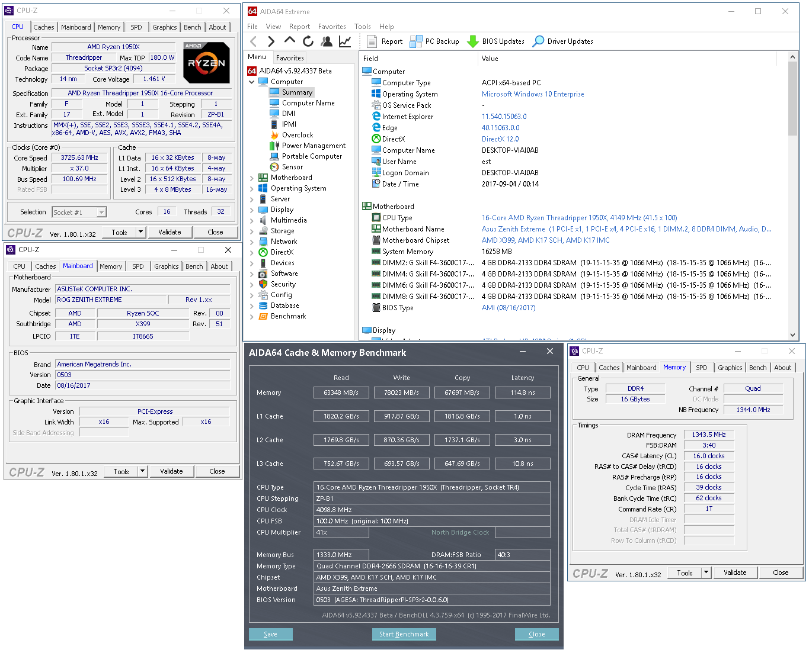Open the AIDA64 File menu
This screenshot has width=809, height=653.
coord(252,27)
